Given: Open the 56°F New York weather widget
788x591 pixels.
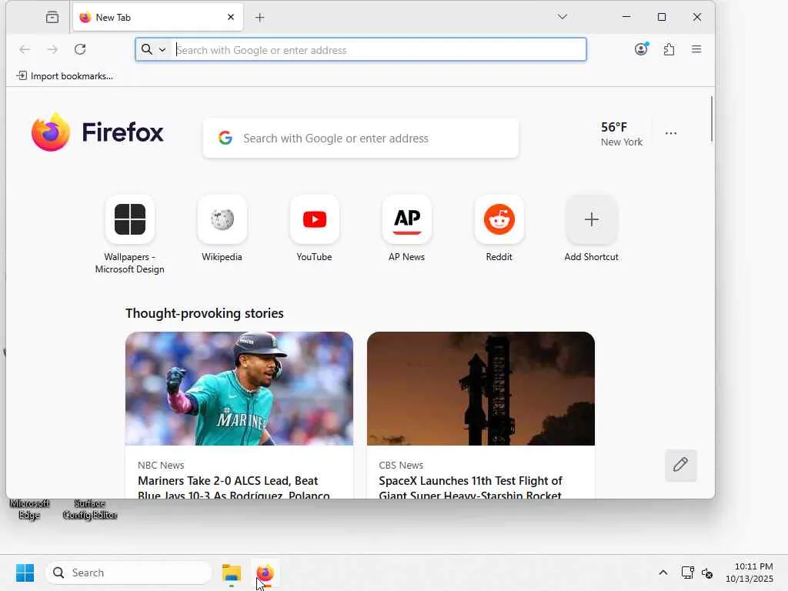Looking at the screenshot, I should click(x=622, y=134).
